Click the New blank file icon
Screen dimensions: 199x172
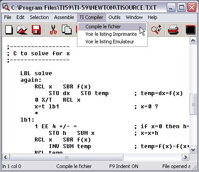coord(9,30)
